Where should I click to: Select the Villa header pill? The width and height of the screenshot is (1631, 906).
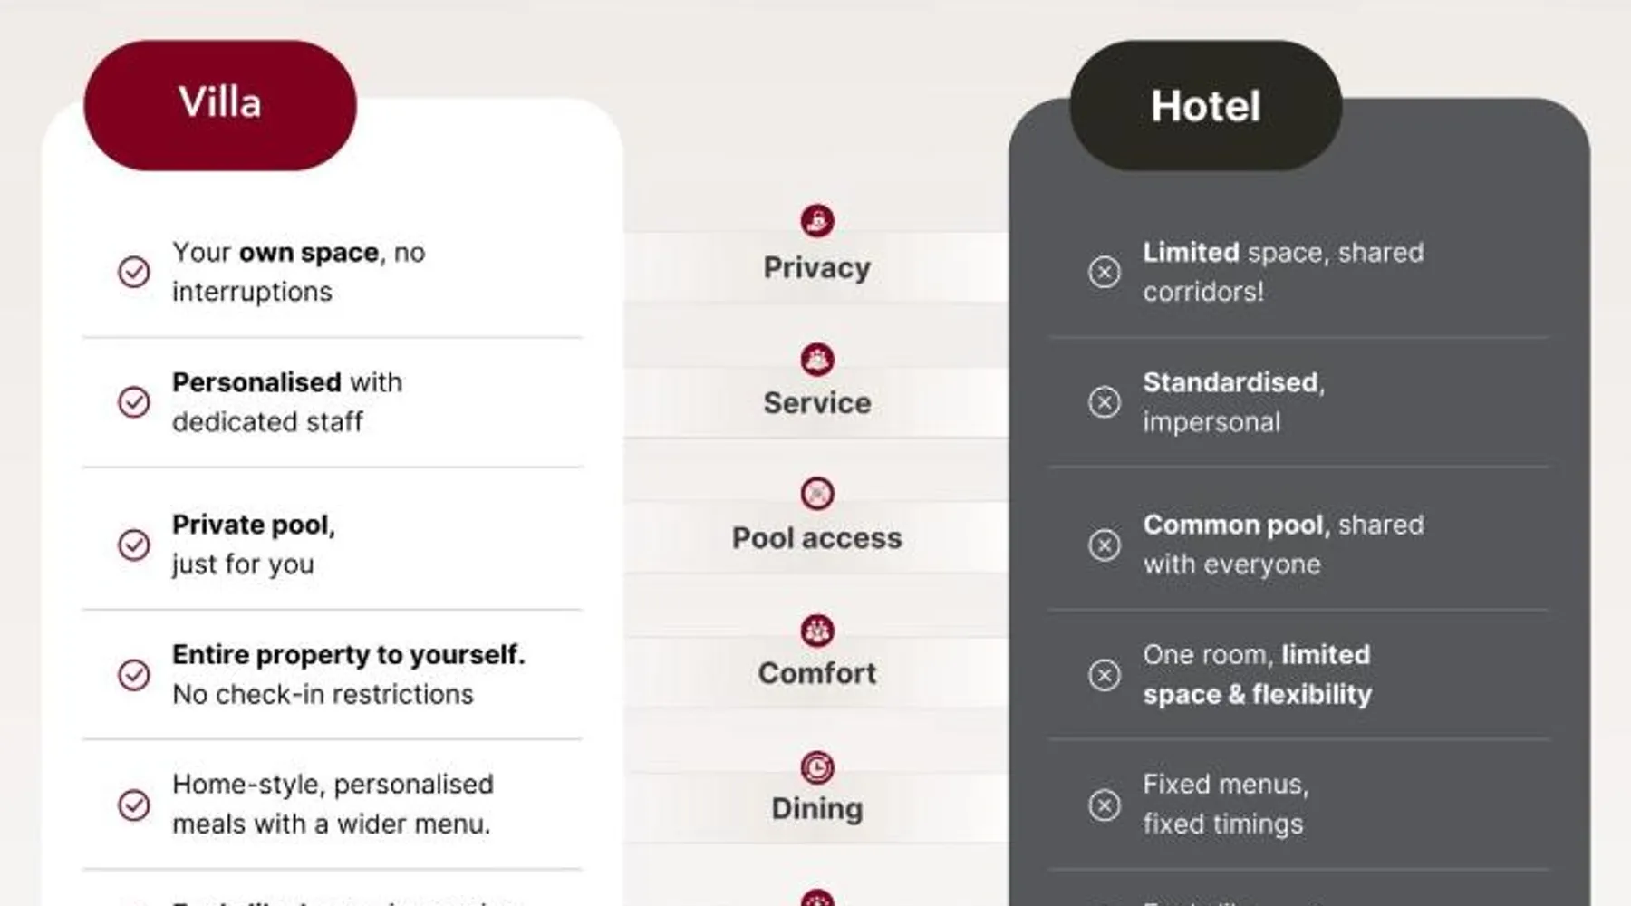point(220,104)
